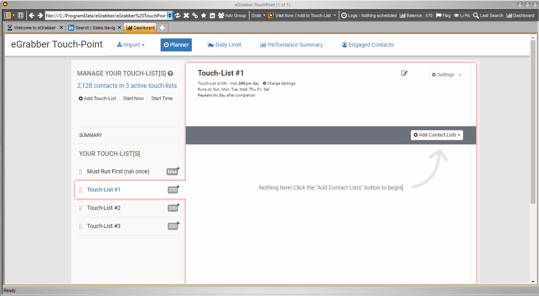The width and height of the screenshot is (539, 296).
Task: Click the Start Now button
Action: tap(133, 99)
